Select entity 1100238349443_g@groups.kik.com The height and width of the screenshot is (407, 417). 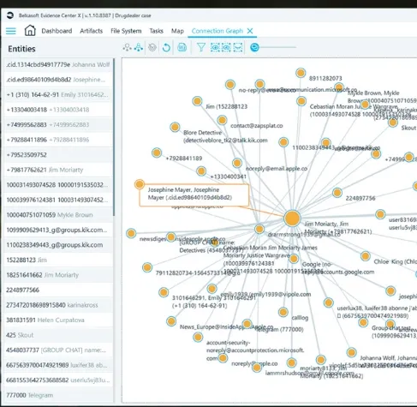point(58,245)
